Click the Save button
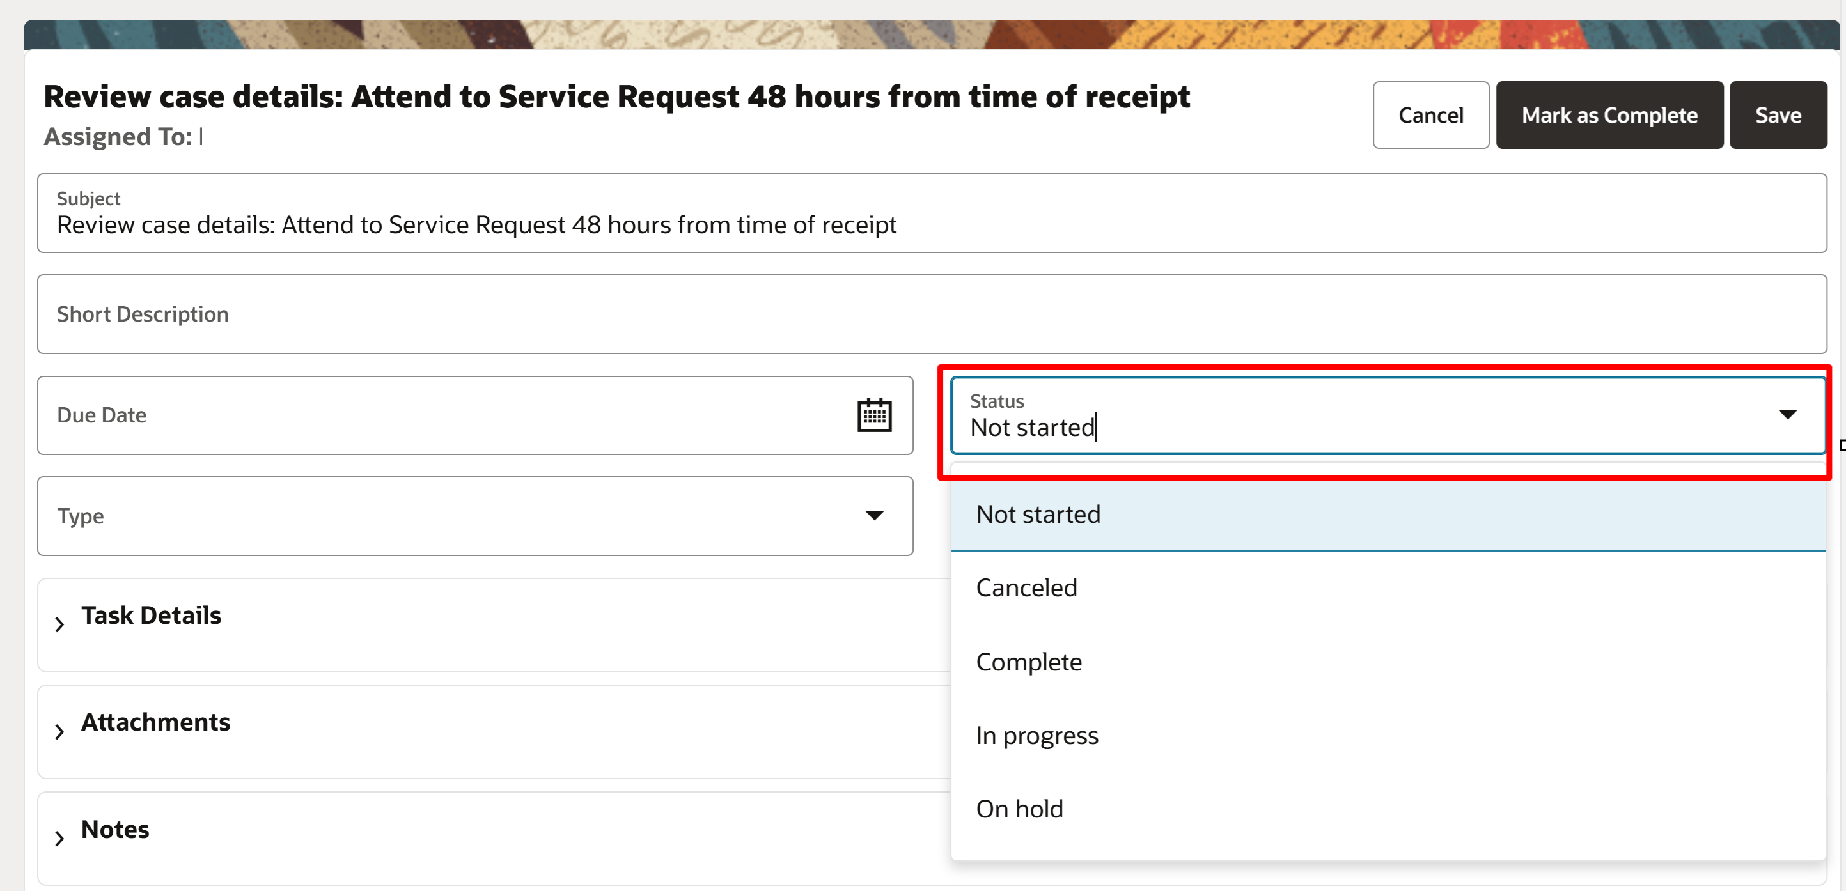 1778,114
